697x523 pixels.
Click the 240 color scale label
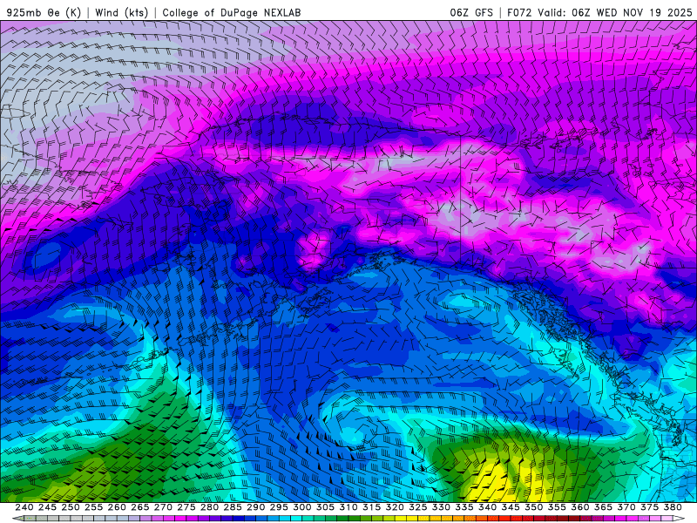pos(24,507)
